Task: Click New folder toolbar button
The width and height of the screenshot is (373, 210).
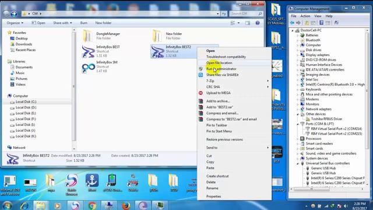Action: click(103, 23)
